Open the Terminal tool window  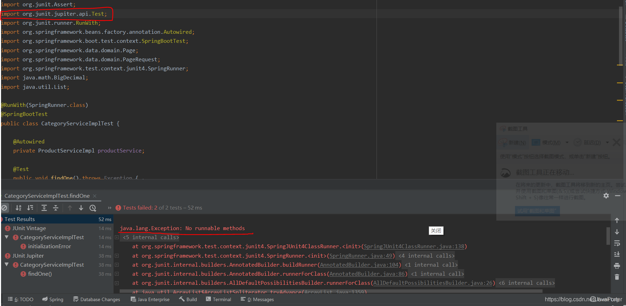point(218,299)
